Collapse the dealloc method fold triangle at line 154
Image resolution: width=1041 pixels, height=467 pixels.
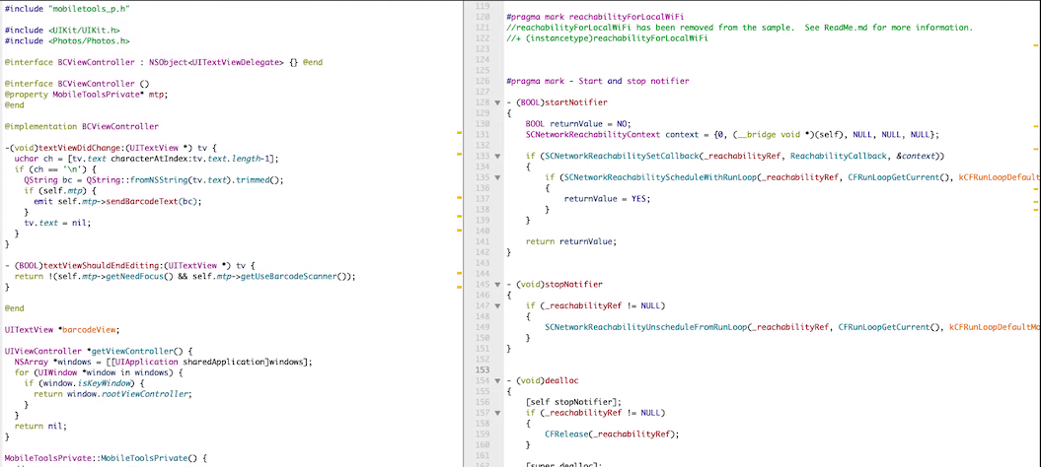tap(496, 380)
